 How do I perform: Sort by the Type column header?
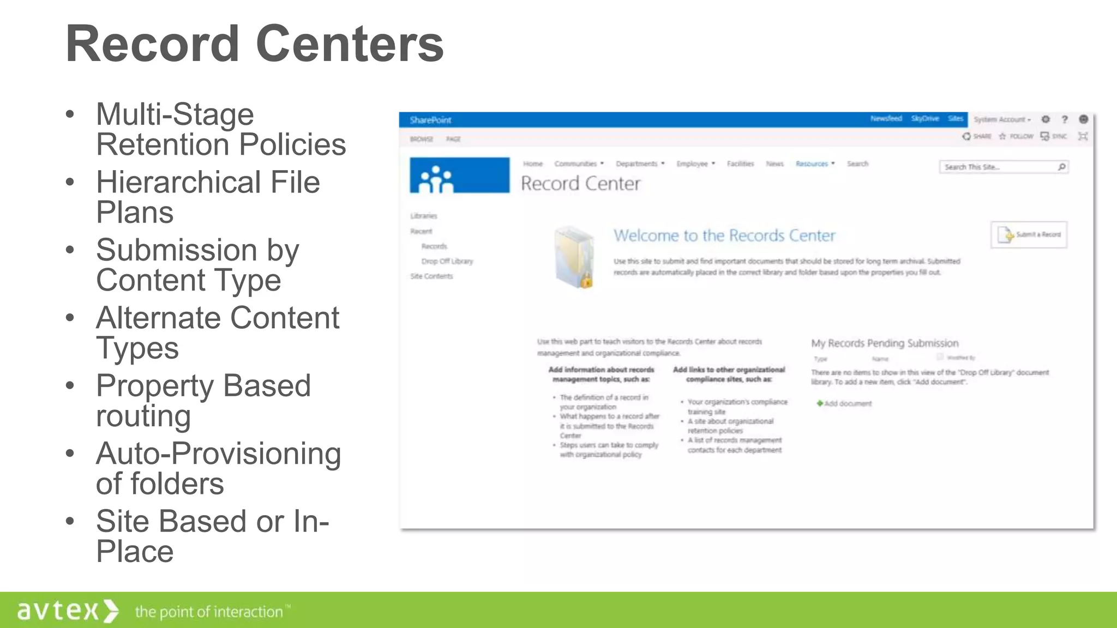[820, 359]
